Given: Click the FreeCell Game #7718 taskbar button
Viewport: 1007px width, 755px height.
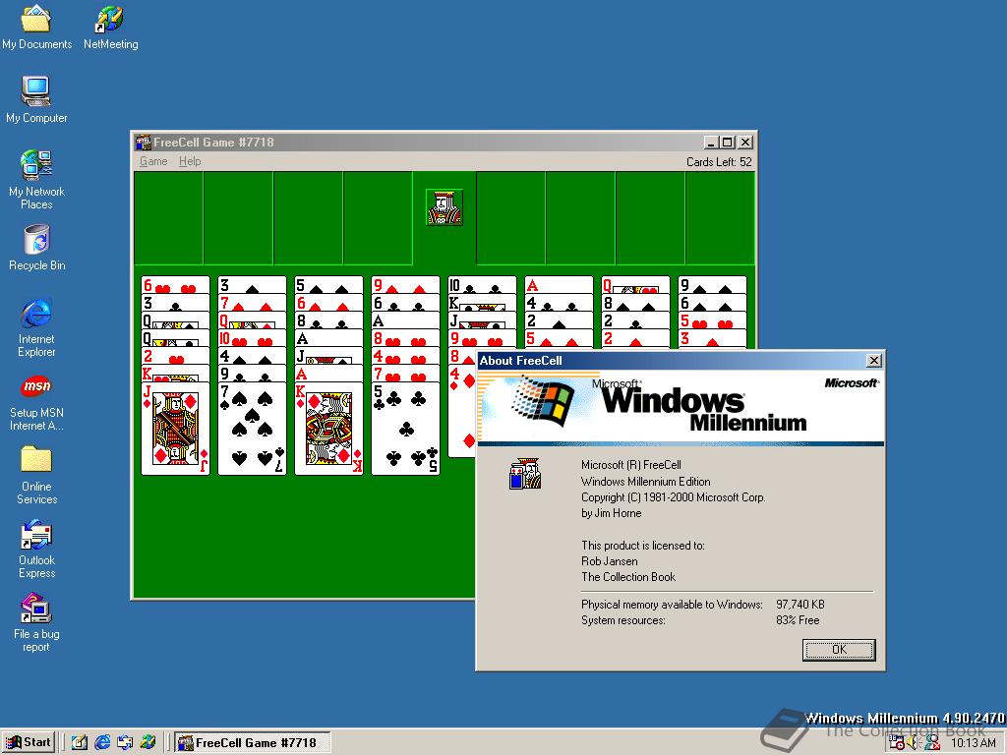Looking at the screenshot, I should [x=253, y=742].
